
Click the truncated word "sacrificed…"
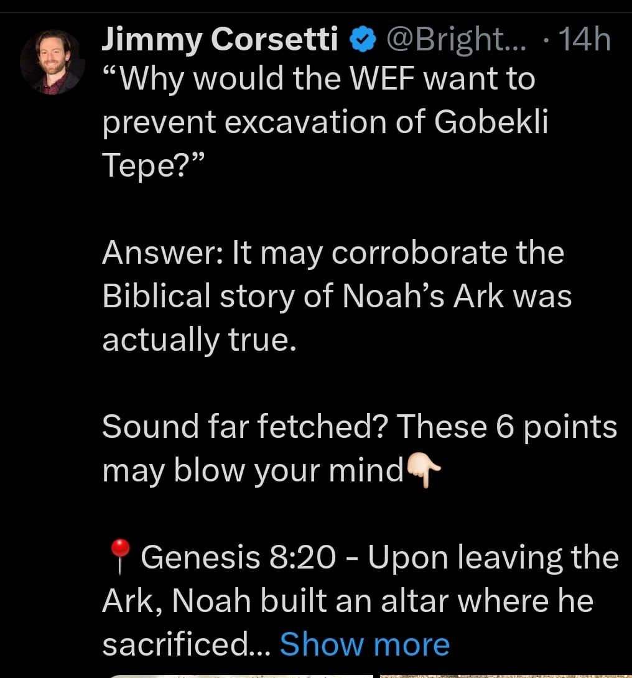pyautogui.click(x=184, y=644)
